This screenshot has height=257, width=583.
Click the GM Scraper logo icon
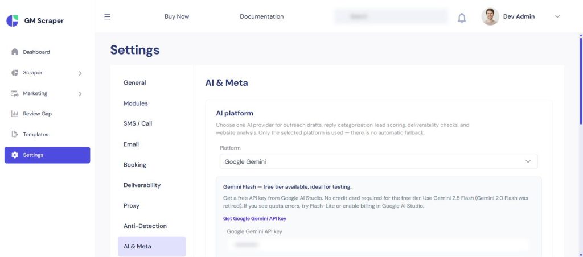13,21
